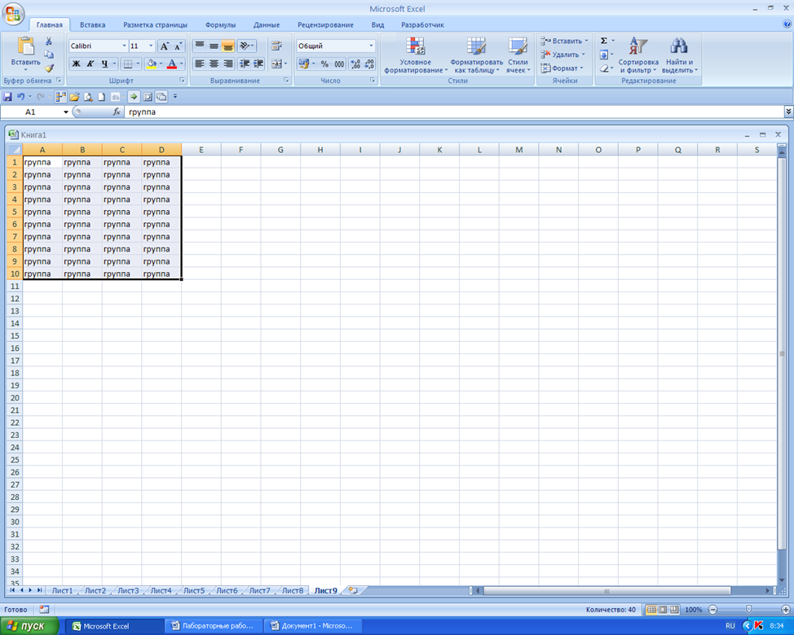Decrease decimal places icon

point(369,63)
